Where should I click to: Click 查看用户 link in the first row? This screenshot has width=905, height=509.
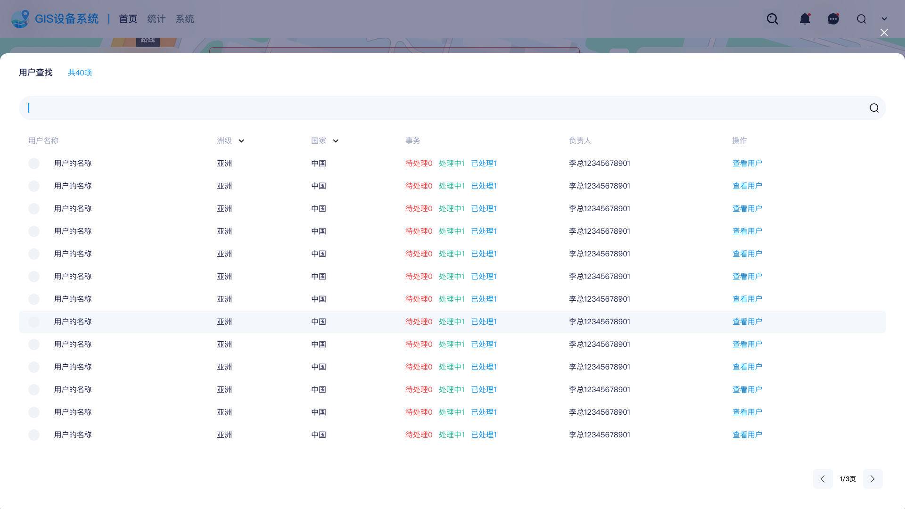747,164
